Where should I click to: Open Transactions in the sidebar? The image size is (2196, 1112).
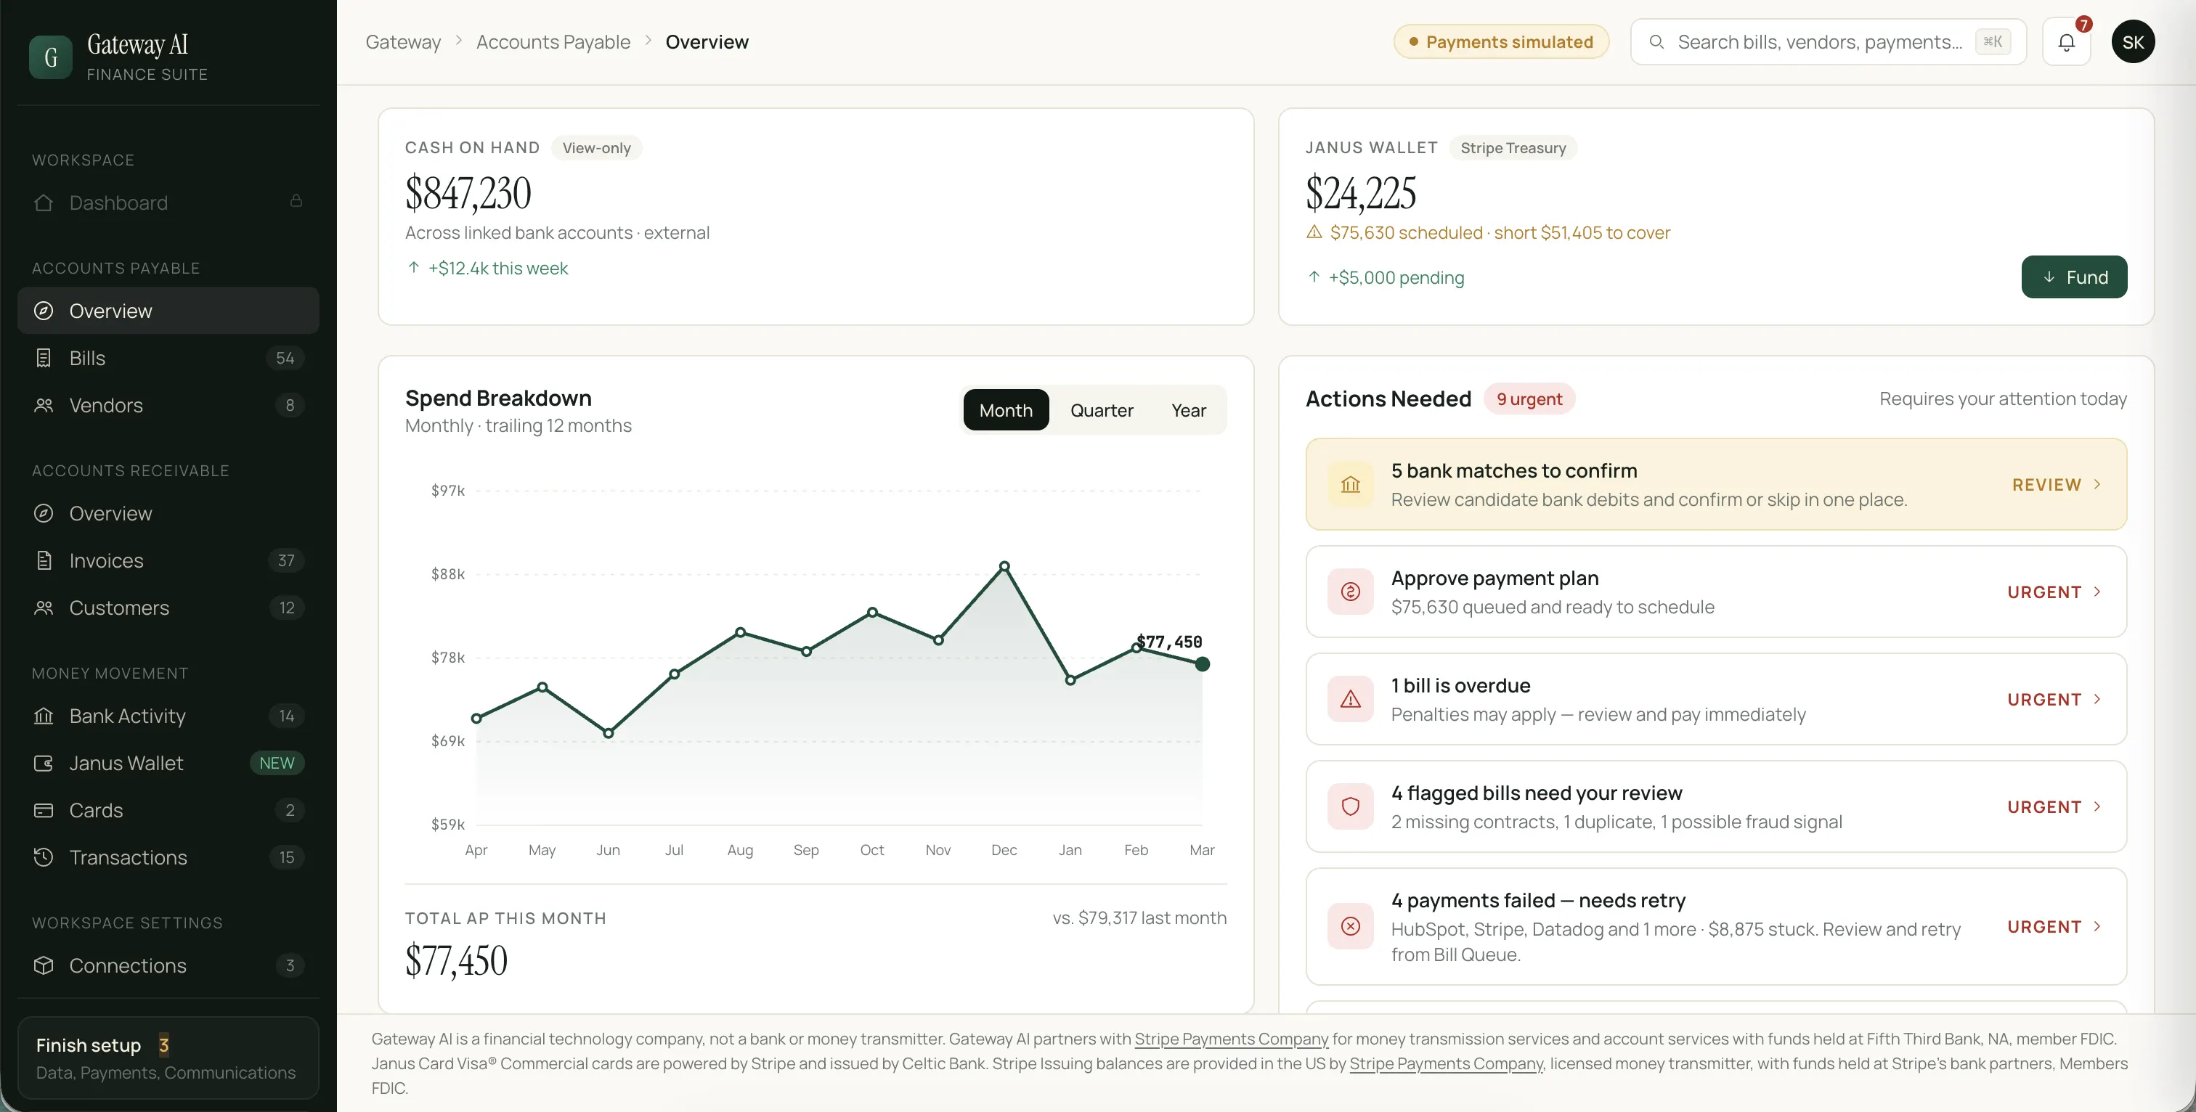pyautogui.click(x=168, y=857)
